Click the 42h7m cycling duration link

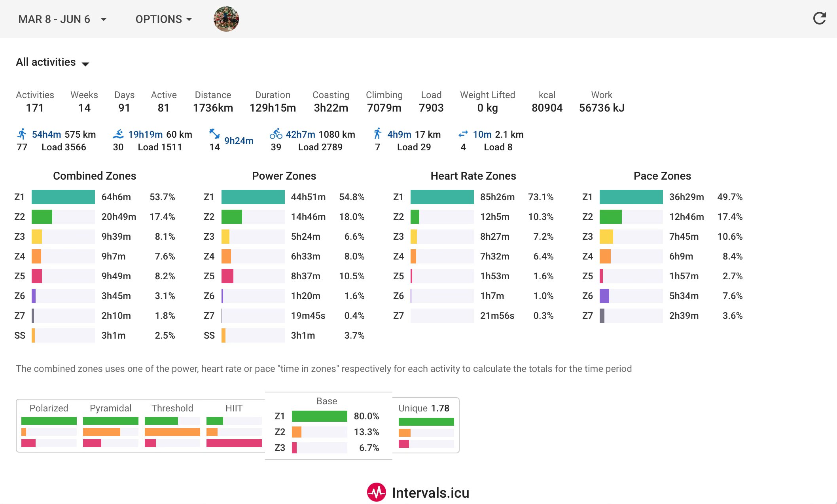point(300,135)
